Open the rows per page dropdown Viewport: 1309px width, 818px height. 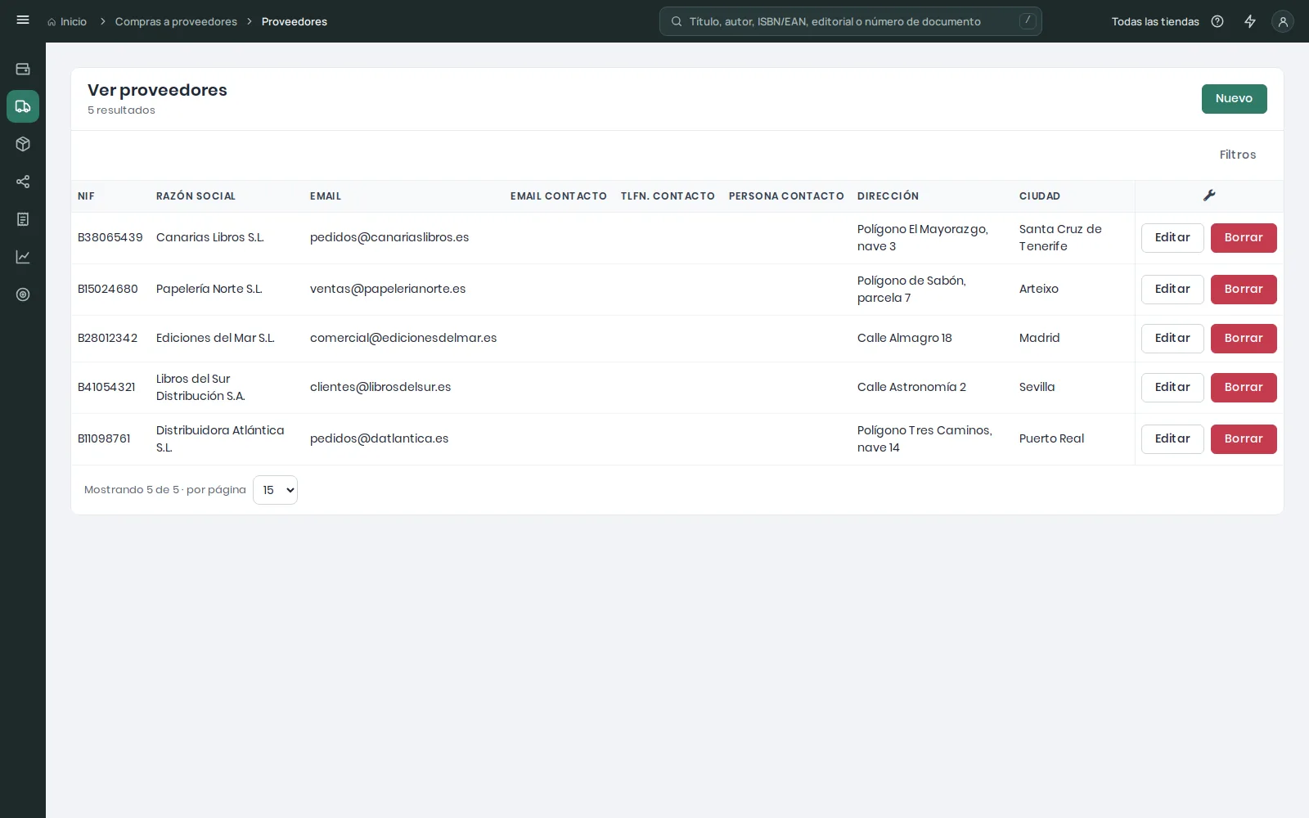coord(275,490)
